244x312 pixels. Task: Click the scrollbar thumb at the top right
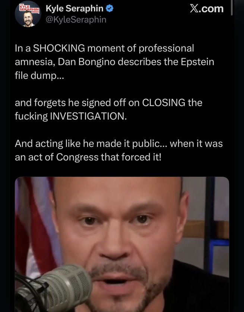coord(232,8)
